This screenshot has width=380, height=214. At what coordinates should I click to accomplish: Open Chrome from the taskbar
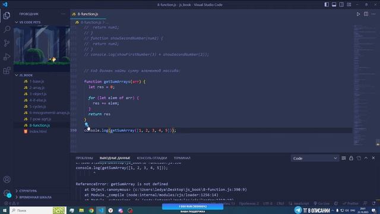coord(91,210)
